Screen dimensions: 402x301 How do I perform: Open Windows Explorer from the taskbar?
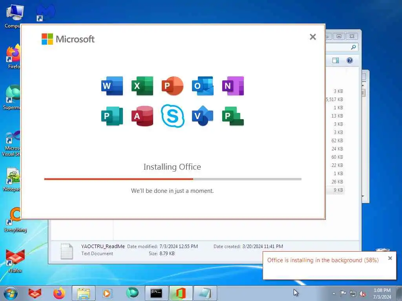(84, 293)
